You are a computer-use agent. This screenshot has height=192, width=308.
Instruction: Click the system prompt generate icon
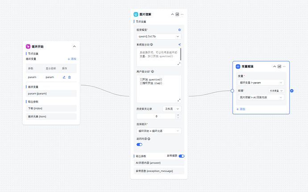click(179, 45)
